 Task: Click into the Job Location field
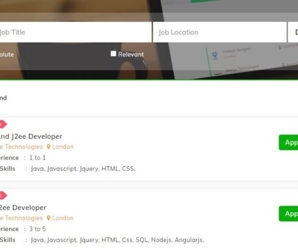click(220, 32)
